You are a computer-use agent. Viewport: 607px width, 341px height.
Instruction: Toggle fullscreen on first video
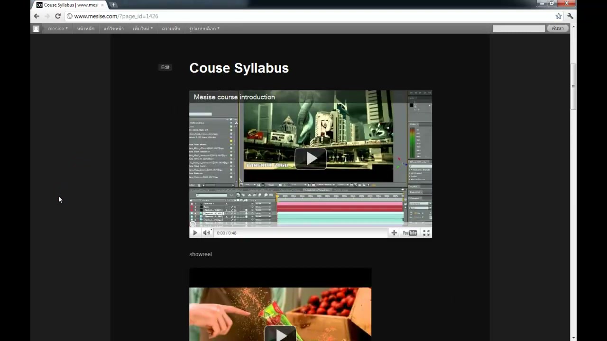coord(426,233)
